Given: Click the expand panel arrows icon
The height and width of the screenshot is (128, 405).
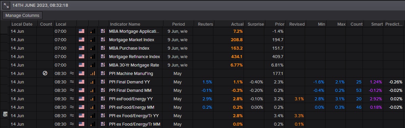Looking at the screenshot, I should pyautogui.click(x=6, y=5).
